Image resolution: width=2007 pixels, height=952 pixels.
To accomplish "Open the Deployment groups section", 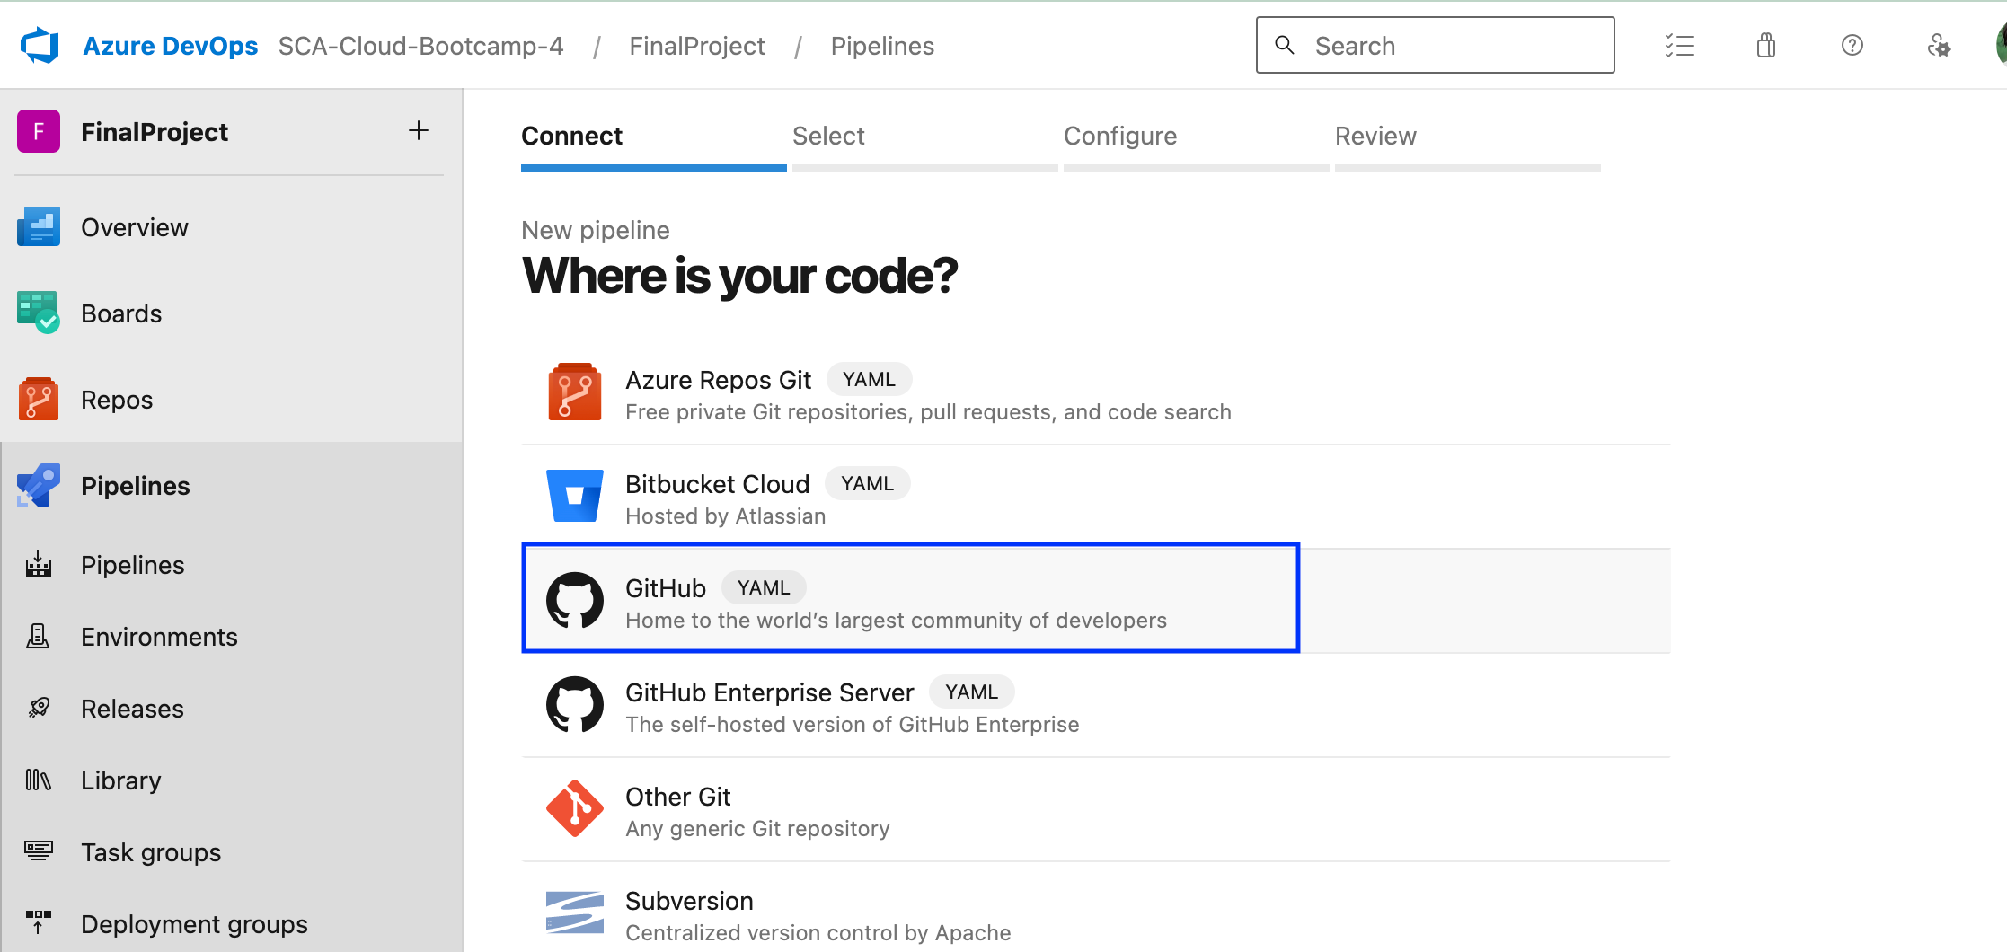I will click(x=193, y=923).
